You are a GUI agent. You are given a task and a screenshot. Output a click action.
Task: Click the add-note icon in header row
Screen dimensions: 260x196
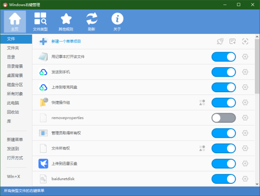[x=232, y=41]
